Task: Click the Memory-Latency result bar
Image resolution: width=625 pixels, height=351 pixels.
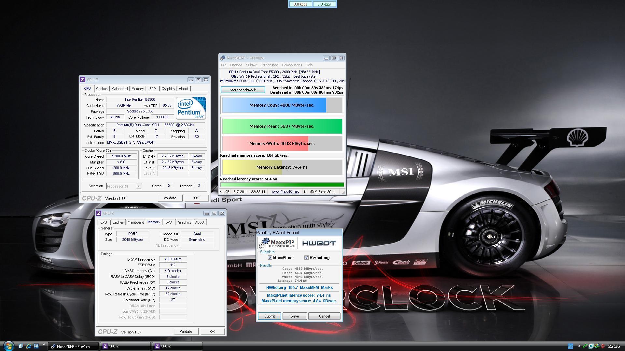Action: coord(282,167)
